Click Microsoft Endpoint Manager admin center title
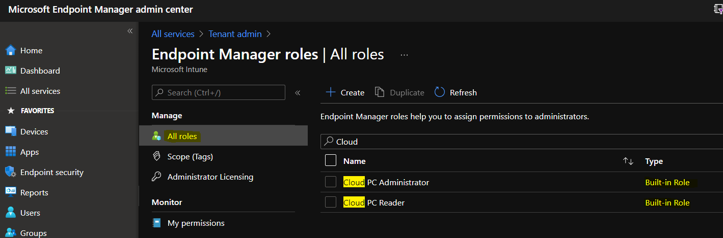This screenshot has height=238, width=723. coord(100,10)
